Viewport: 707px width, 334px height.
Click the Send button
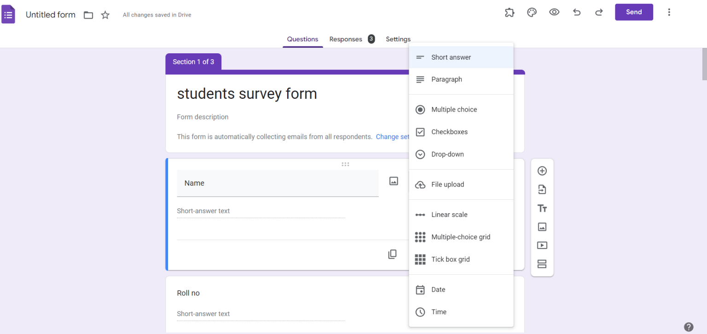pos(634,12)
